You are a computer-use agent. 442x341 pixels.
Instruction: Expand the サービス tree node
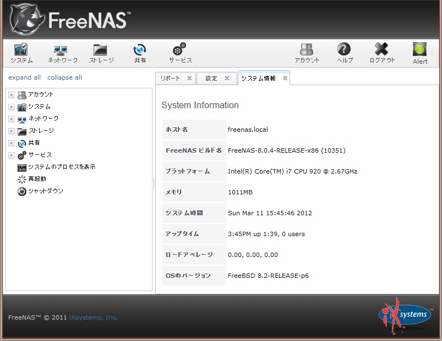[11, 155]
